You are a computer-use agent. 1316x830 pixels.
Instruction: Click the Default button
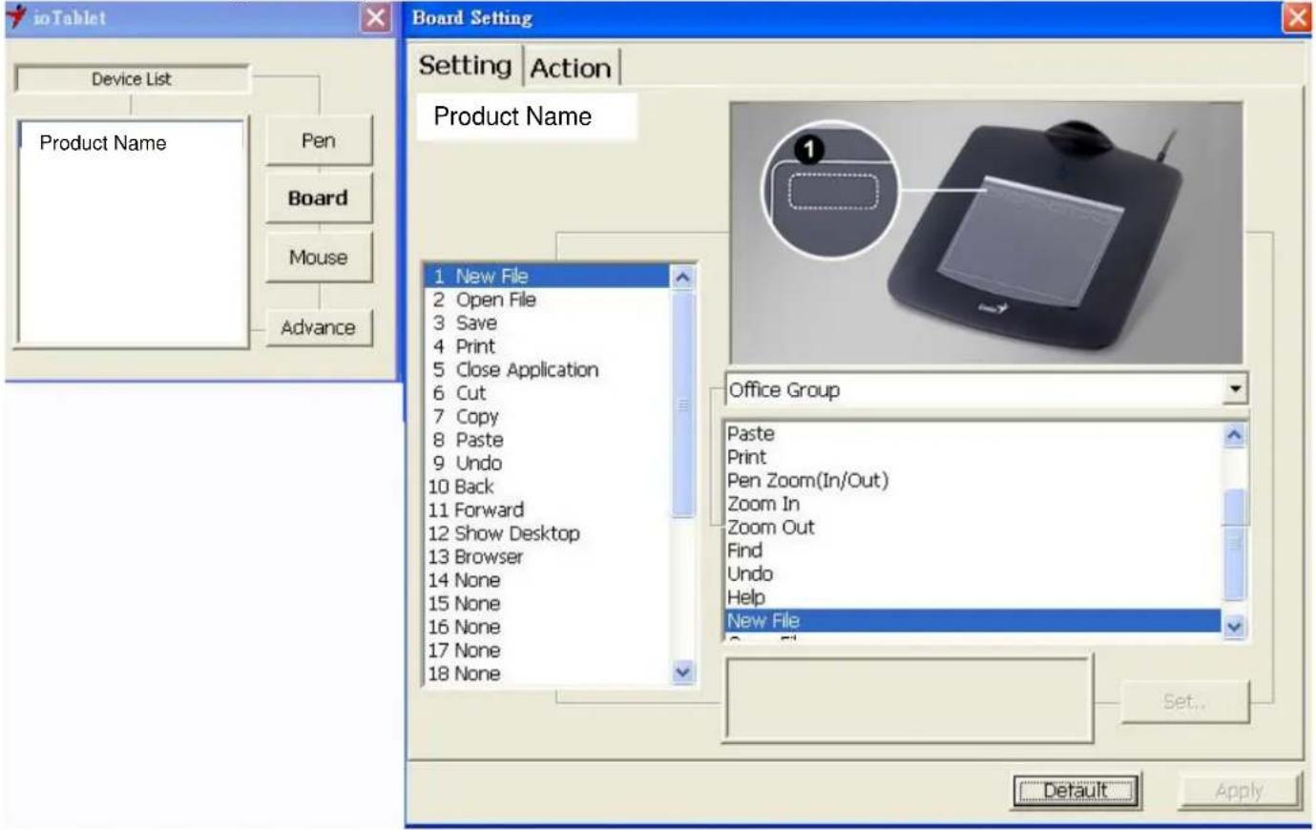[1076, 791]
